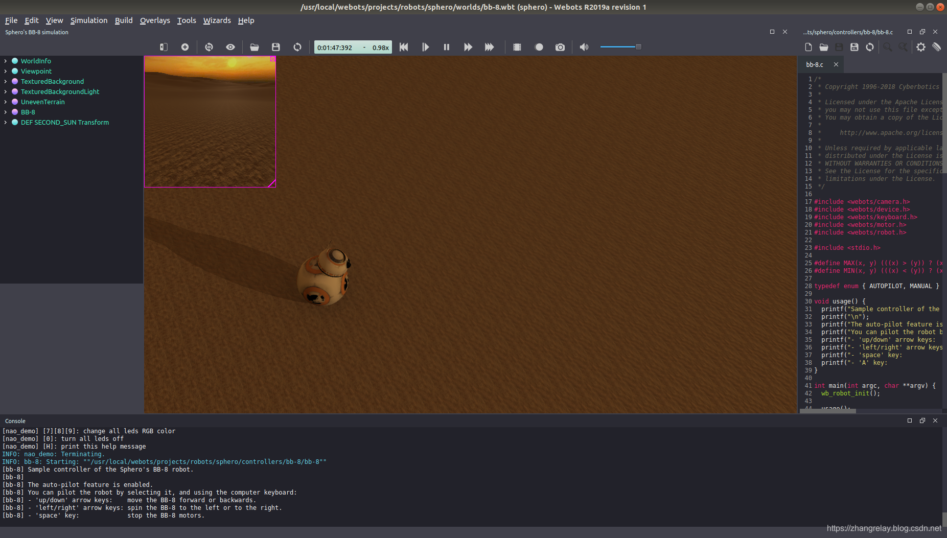Close the bb-8.c editor tab

pyautogui.click(x=836, y=64)
